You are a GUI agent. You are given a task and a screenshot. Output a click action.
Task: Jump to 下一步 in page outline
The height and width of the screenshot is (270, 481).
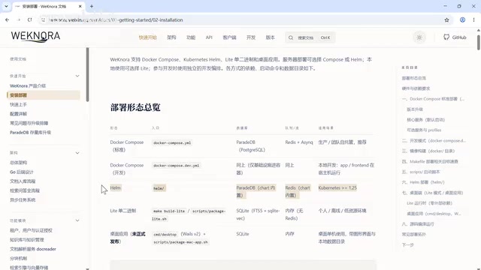click(x=407, y=245)
